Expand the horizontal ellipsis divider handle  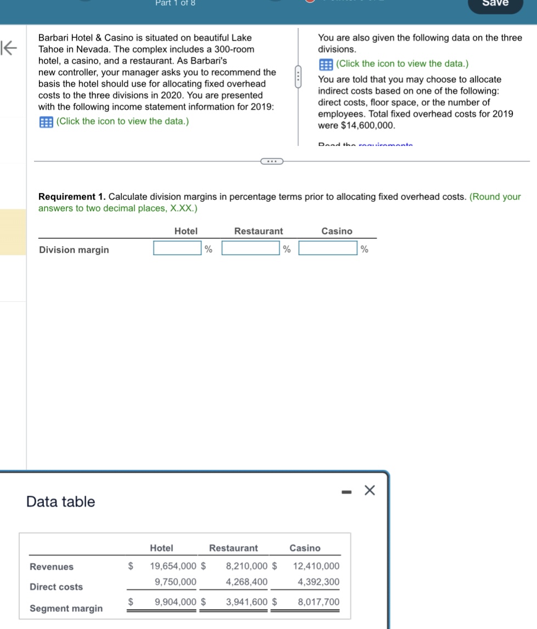(x=272, y=161)
